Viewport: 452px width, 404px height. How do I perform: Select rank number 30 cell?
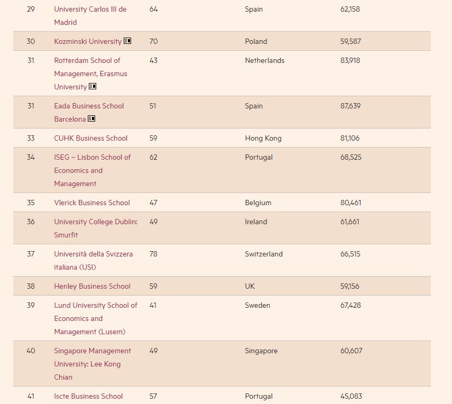click(31, 42)
